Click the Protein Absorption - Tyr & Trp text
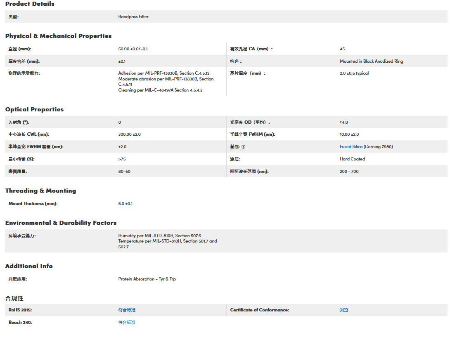The height and width of the screenshot is (337, 450). coord(147,279)
